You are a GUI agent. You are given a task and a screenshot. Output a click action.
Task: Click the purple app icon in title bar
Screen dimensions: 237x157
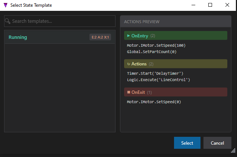6,5
